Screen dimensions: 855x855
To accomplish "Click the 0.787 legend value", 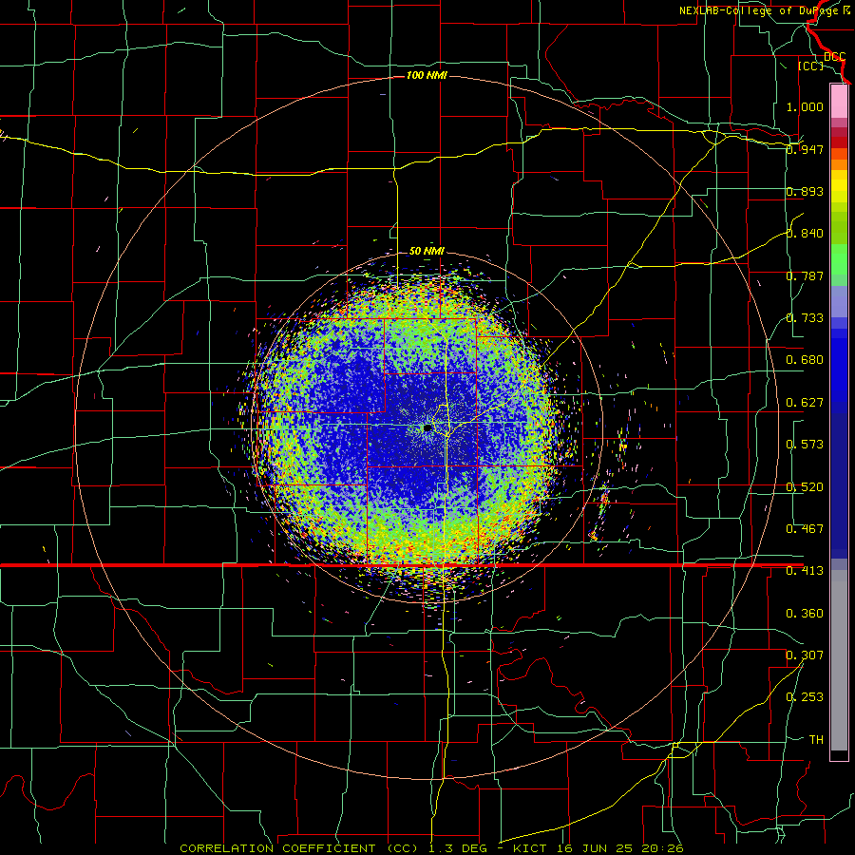I will [x=805, y=275].
